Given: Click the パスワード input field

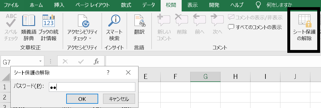Looking at the screenshot, I should [x=92, y=87].
